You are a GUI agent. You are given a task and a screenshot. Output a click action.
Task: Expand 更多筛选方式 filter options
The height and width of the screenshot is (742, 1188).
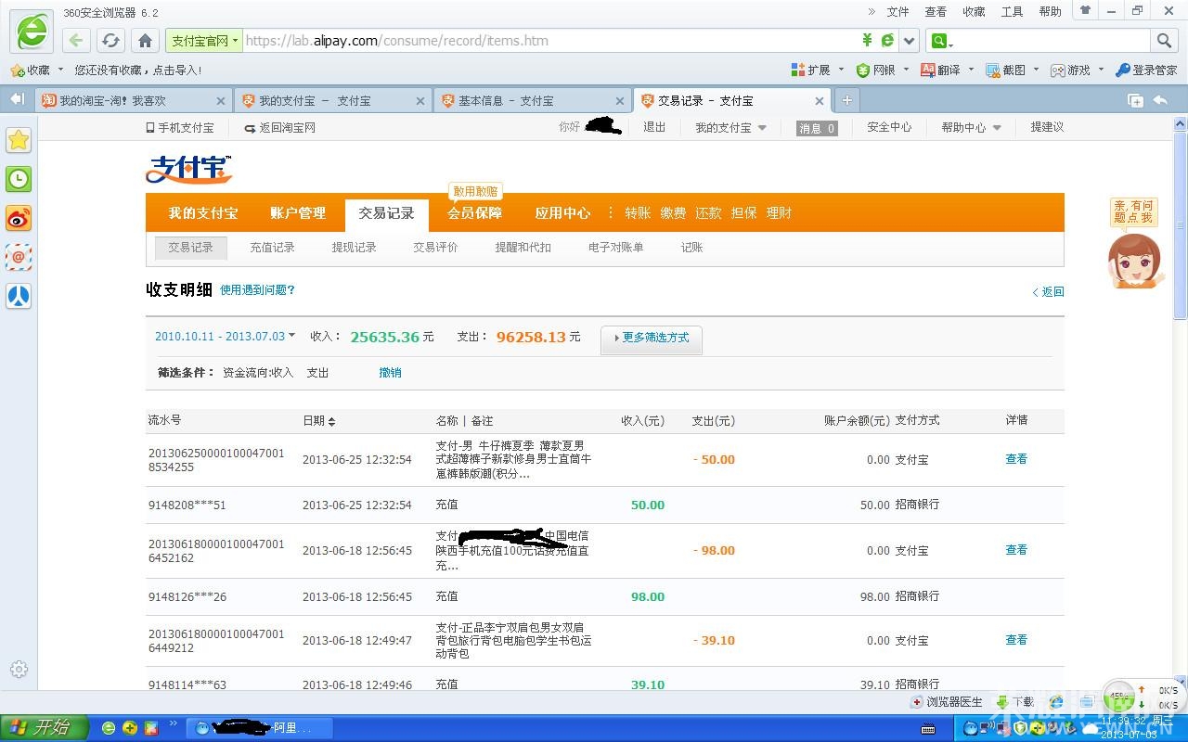(x=652, y=339)
